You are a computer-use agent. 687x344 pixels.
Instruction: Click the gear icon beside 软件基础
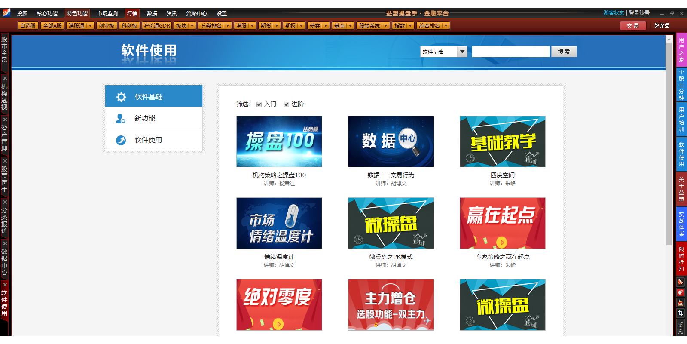coord(121,97)
